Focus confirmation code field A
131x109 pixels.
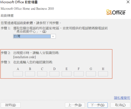[18, 74]
